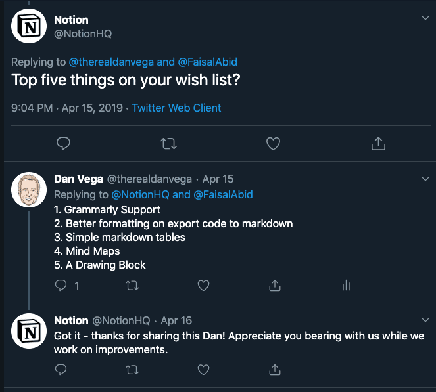Open the @FaisalAbid link in main tweet
This screenshot has height=392, width=436.
[206, 62]
